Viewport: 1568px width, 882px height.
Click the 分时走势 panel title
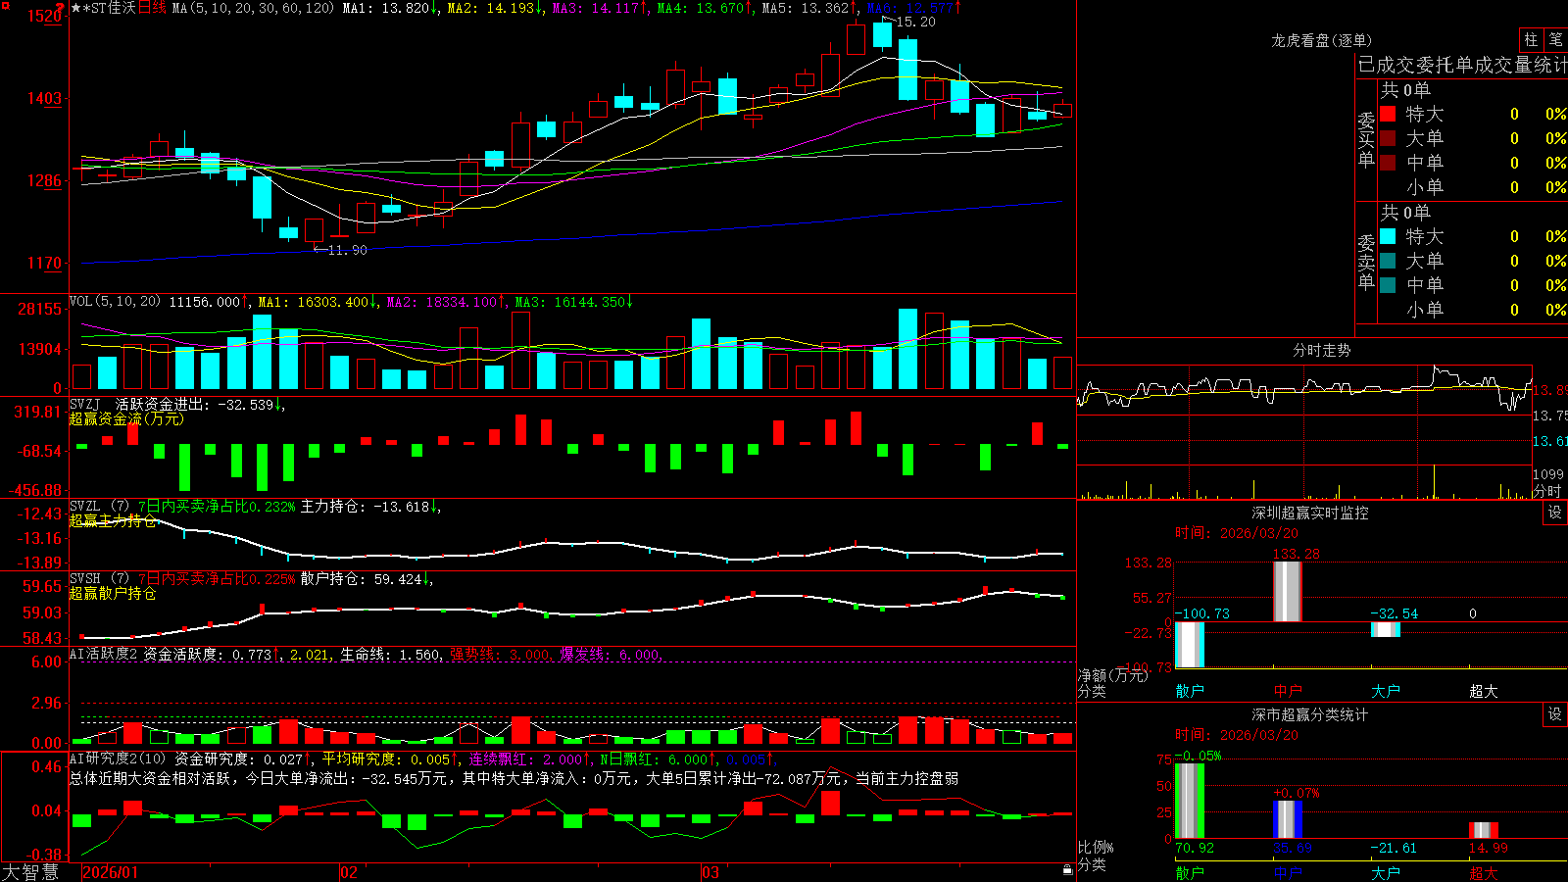1321,350
